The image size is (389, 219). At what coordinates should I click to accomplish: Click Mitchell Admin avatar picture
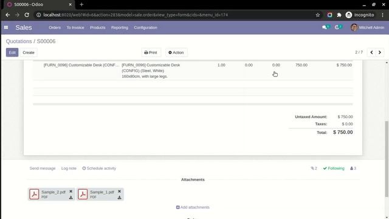point(354,27)
